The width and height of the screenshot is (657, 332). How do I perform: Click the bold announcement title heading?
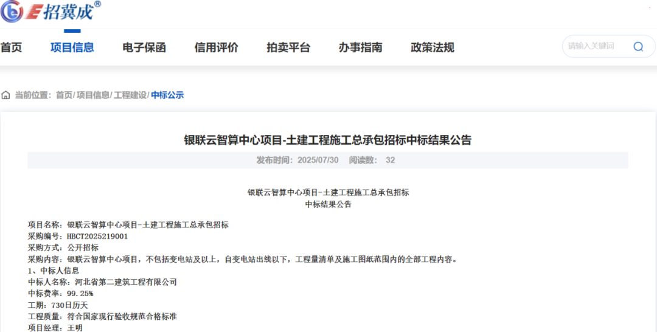328,140
